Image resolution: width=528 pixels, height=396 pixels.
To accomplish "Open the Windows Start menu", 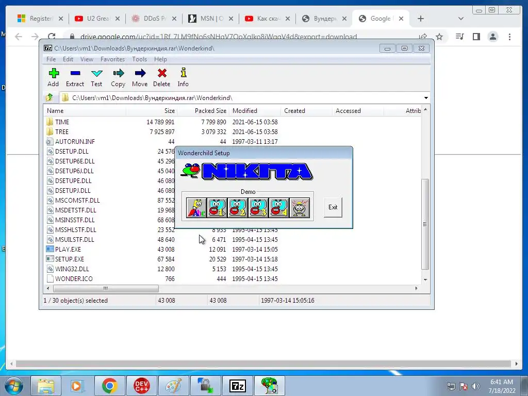I will coord(13,386).
